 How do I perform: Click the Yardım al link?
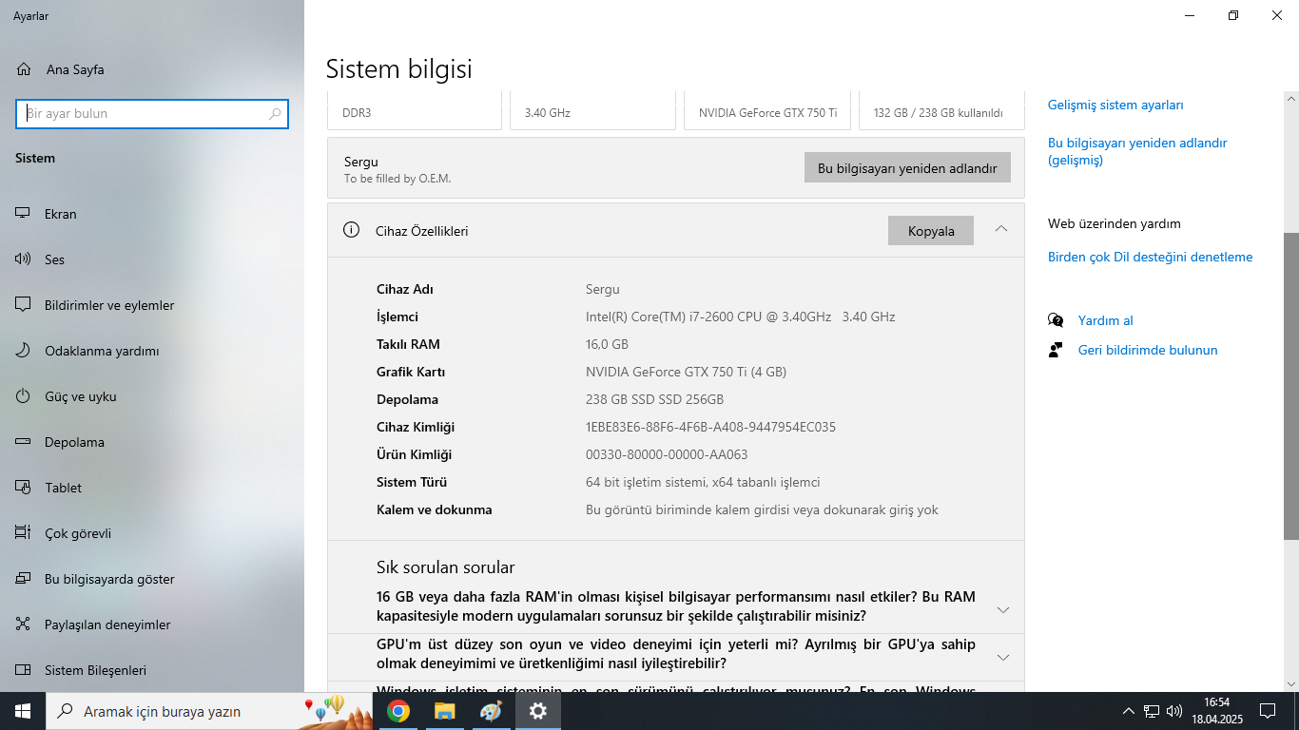[1106, 320]
